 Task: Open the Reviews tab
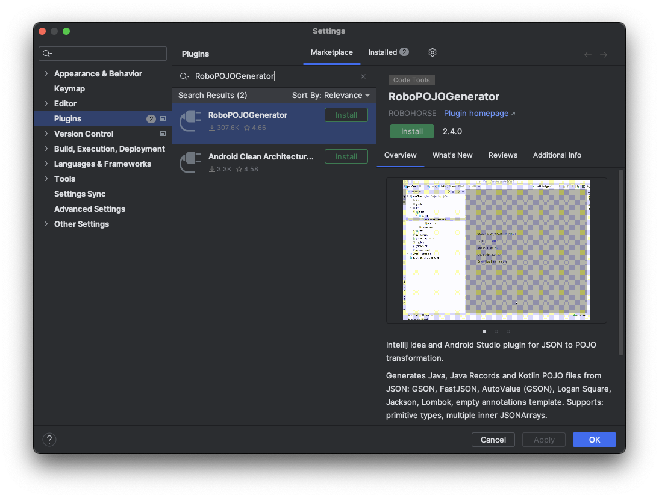click(502, 155)
